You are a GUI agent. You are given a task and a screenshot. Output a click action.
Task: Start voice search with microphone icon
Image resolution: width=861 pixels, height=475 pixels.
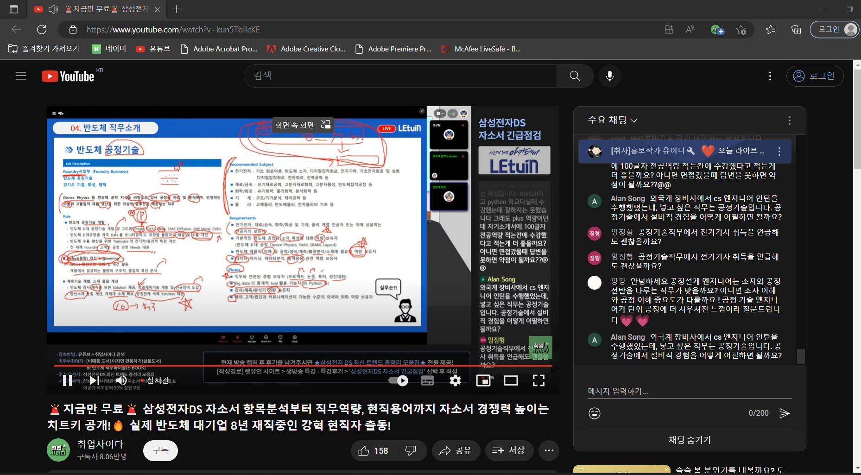pyautogui.click(x=610, y=76)
